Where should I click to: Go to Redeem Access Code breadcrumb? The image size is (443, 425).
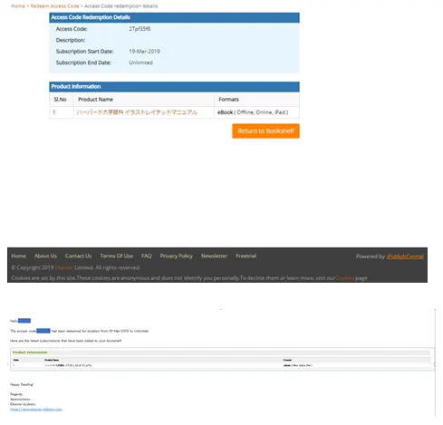point(54,5)
